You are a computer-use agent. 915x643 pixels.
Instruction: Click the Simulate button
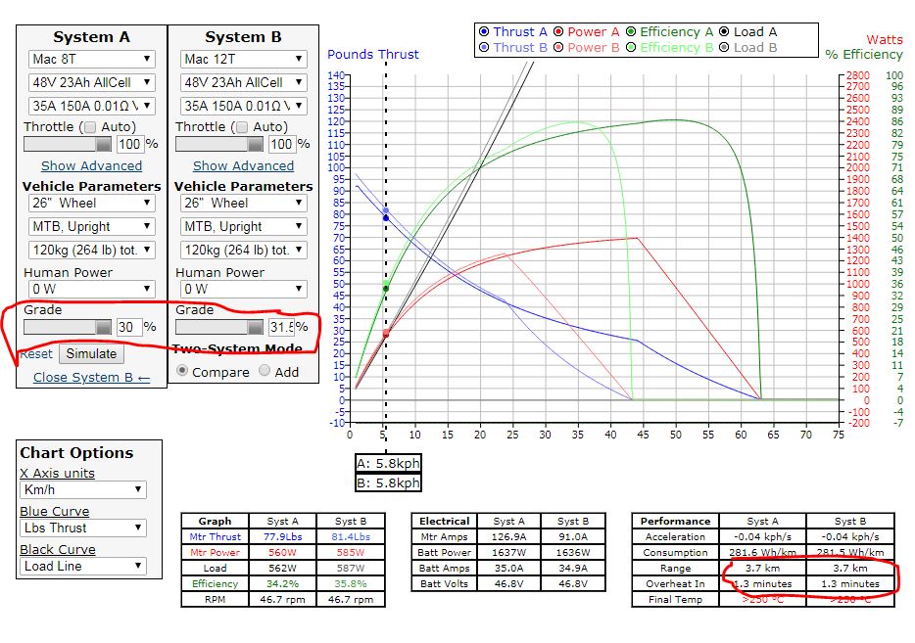click(91, 354)
